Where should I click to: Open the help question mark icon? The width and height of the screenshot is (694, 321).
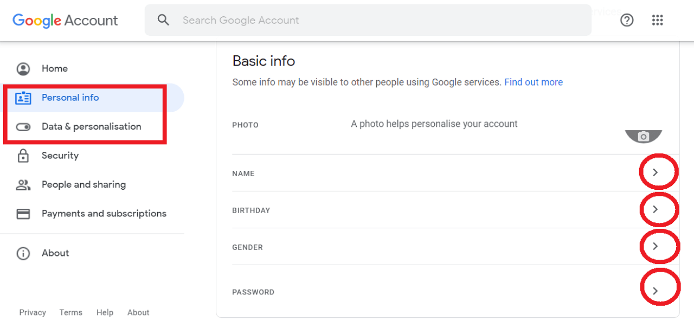point(627,20)
